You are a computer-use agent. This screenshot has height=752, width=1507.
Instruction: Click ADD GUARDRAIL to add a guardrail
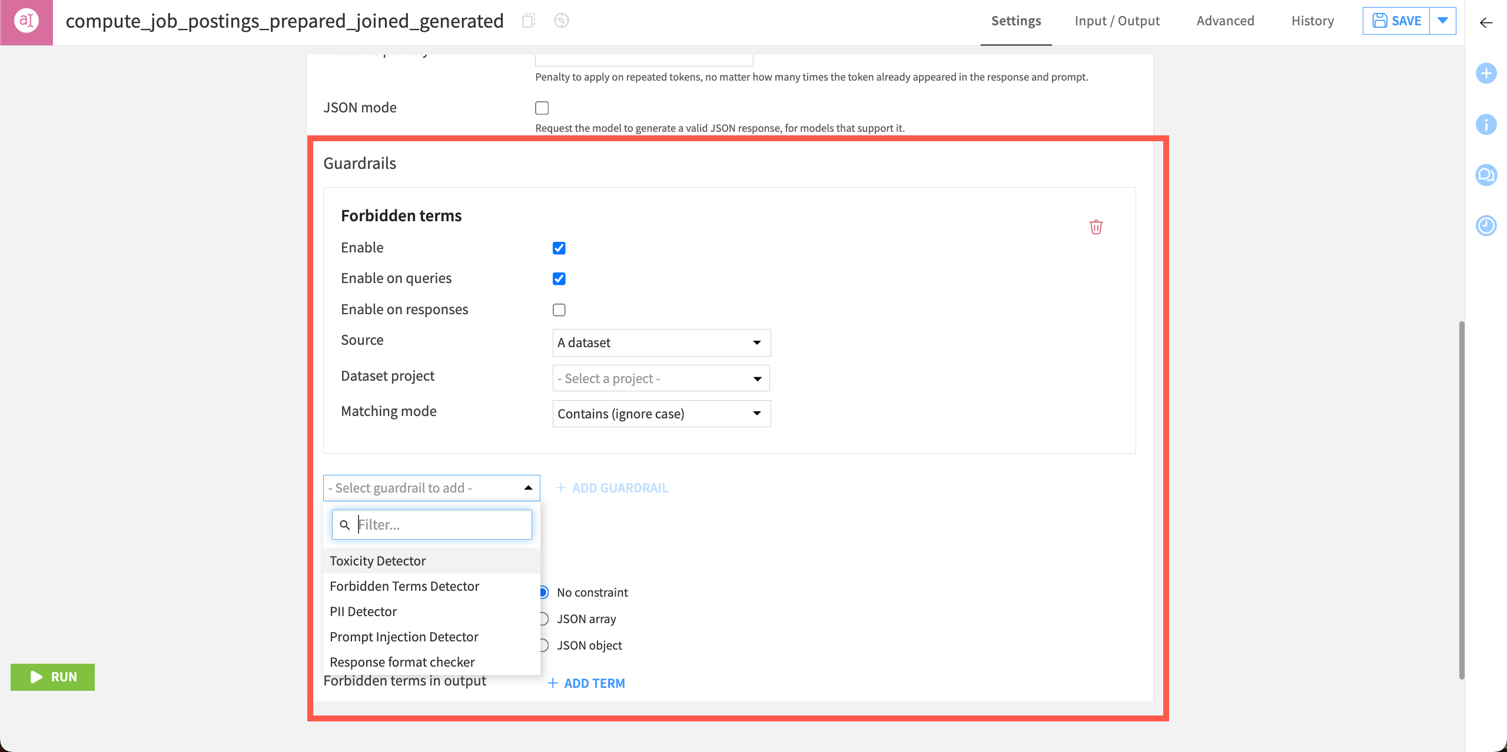tap(612, 487)
